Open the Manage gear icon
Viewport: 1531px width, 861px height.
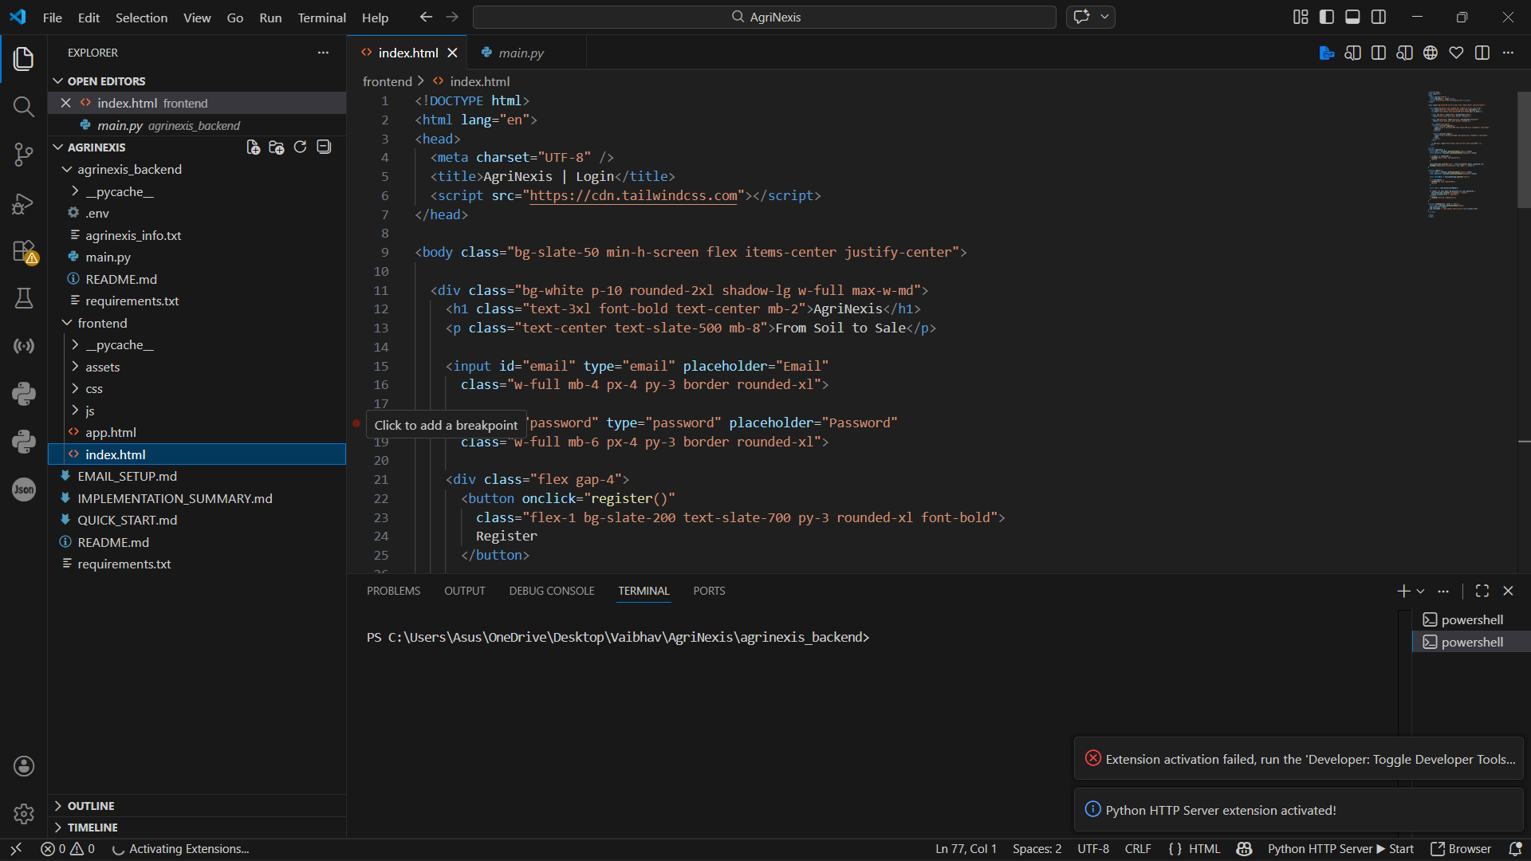(x=23, y=814)
